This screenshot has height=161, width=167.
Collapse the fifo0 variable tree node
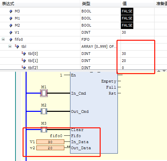point(3,39)
